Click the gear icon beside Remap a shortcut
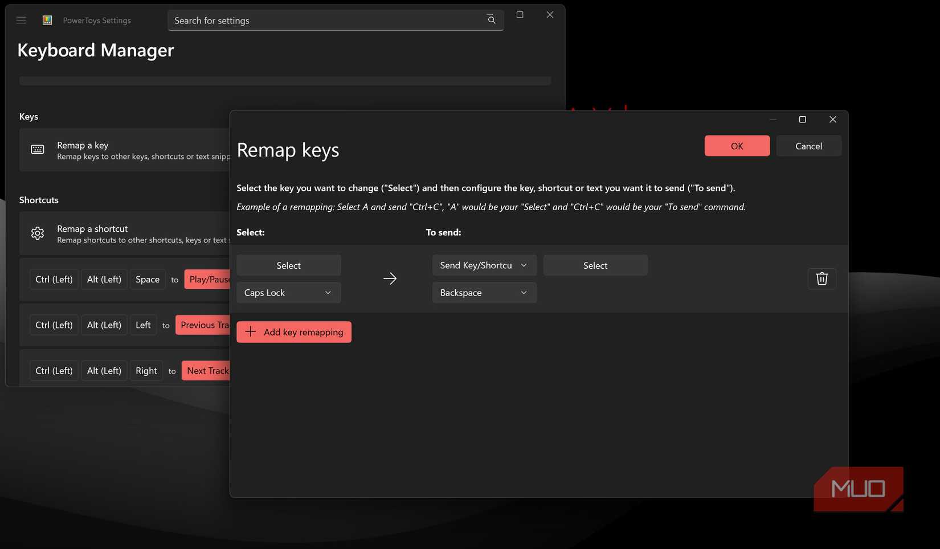This screenshot has width=940, height=549. pyautogui.click(x=37, y=233)
